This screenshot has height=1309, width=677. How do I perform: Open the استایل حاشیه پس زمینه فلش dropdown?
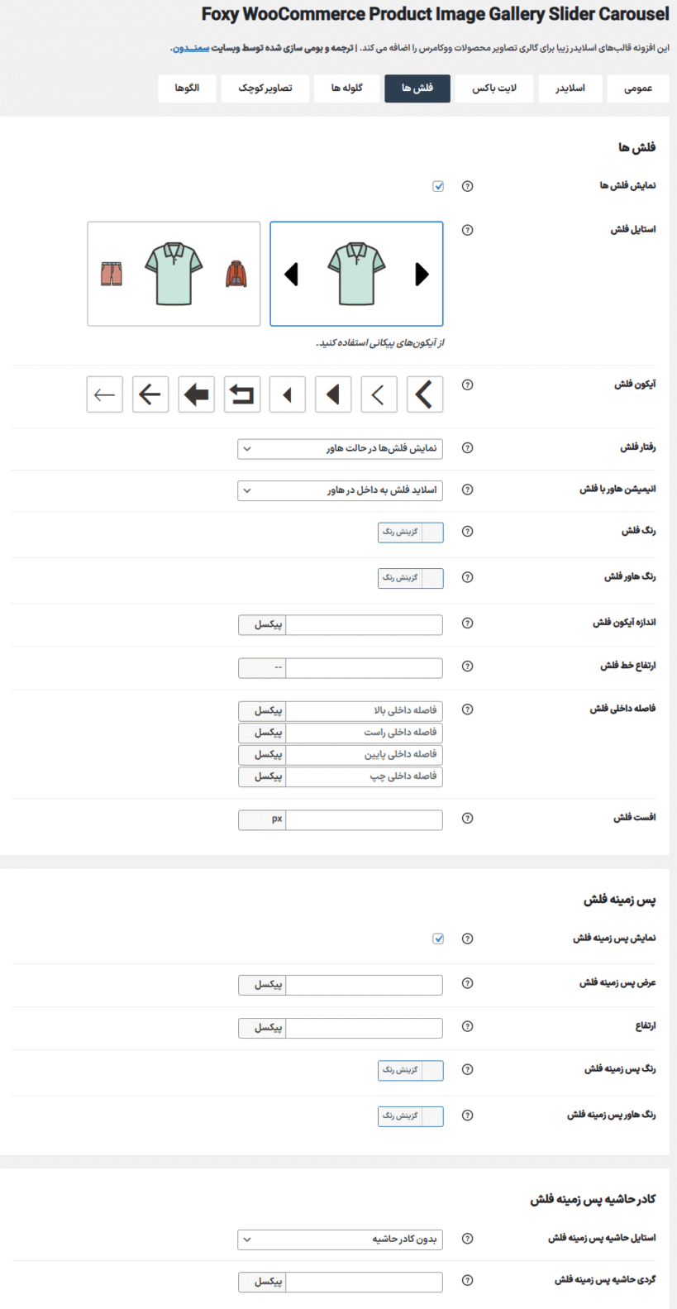[x=340, y=1240]
